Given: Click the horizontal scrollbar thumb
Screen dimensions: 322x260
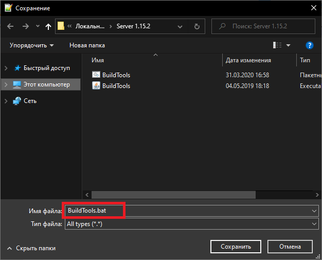Looking at the screenshot, I should click(x=173, y=195).
